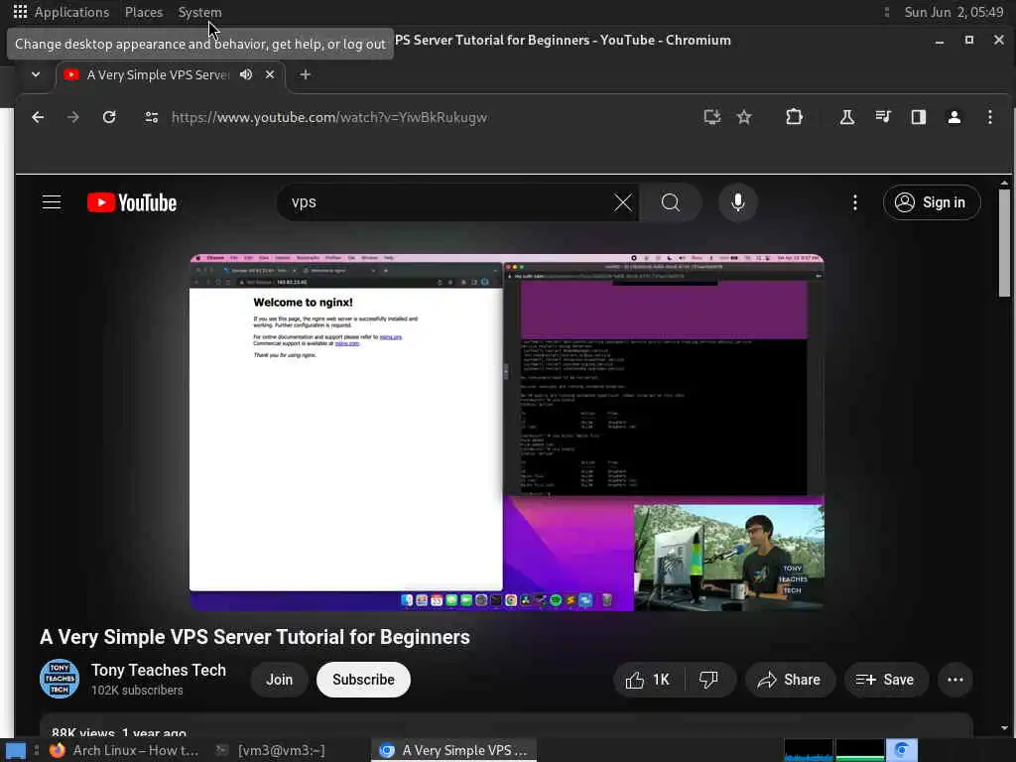Dislike the video
Screen dimensions: 1016x762
(708, 680)
